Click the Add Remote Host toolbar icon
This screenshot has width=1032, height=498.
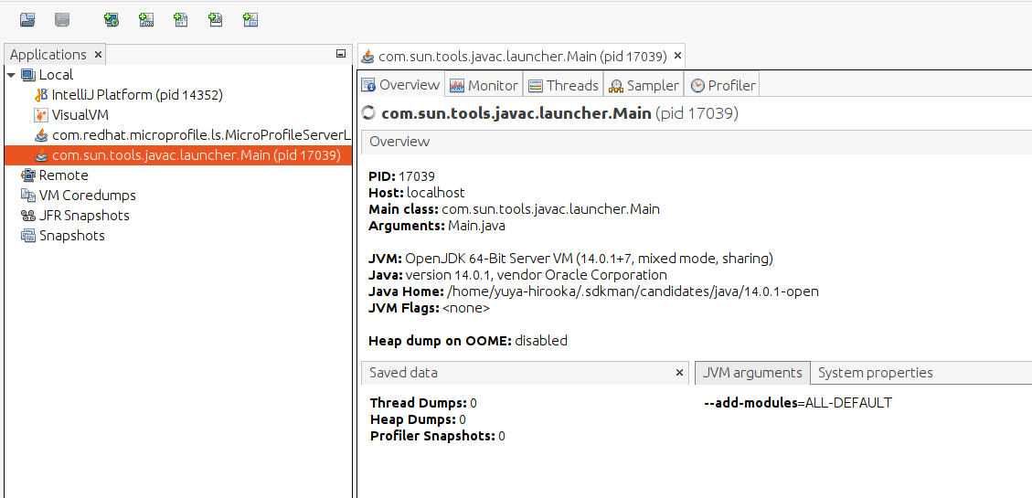click(112, 20)
